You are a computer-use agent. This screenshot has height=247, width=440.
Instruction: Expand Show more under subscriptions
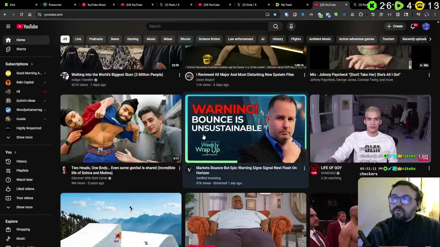pos(26,137)
